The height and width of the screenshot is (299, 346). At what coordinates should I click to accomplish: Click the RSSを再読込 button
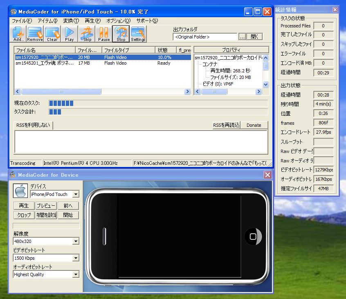tap(226, 125)
